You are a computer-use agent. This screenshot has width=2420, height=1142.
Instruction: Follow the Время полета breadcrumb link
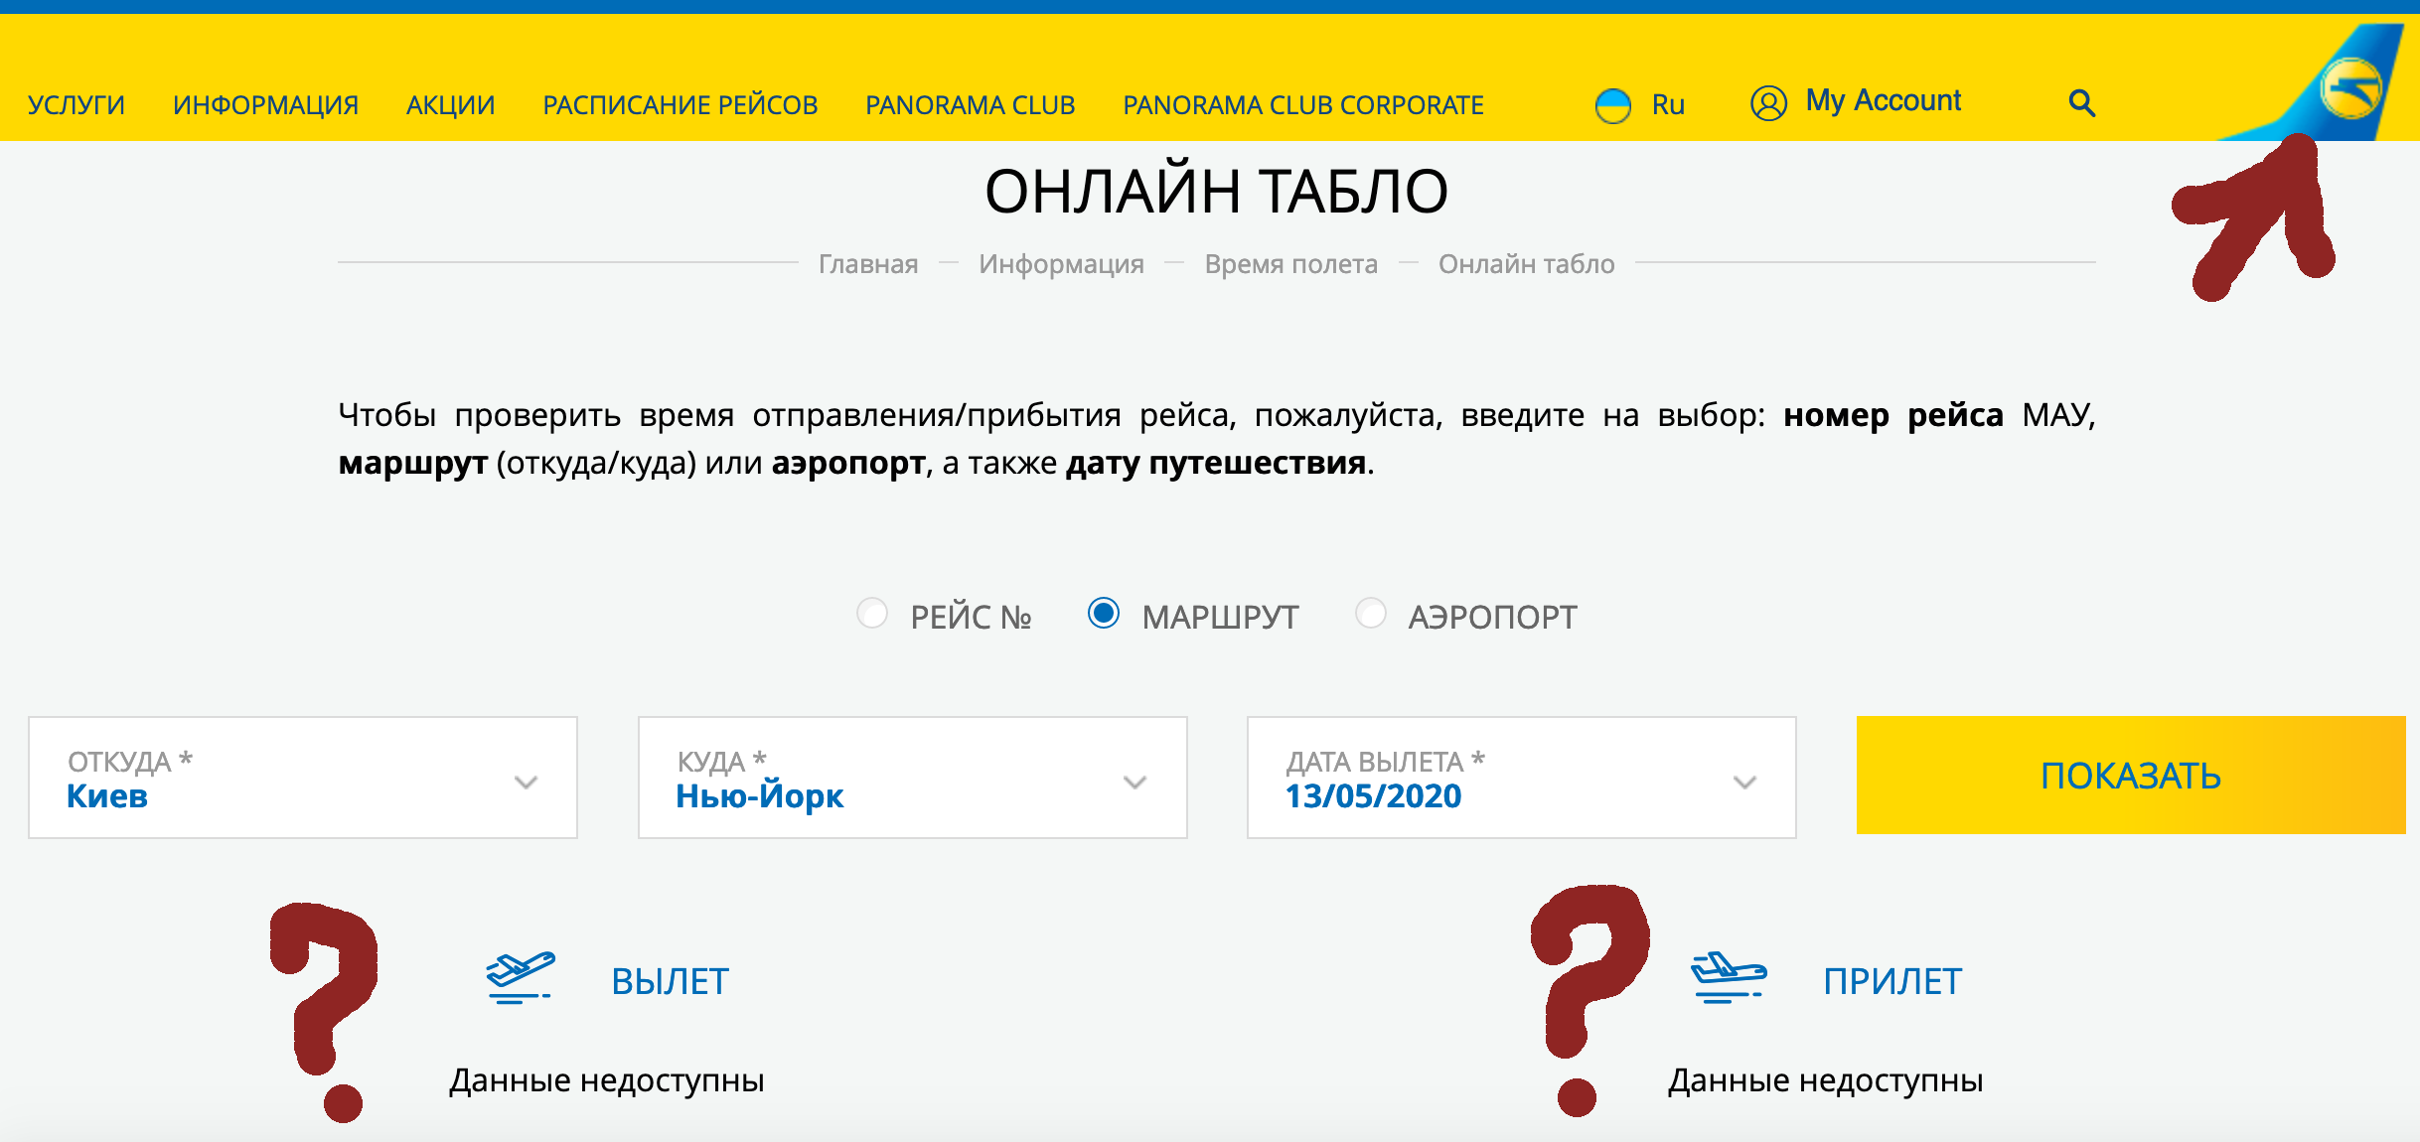click(1290, 264)
